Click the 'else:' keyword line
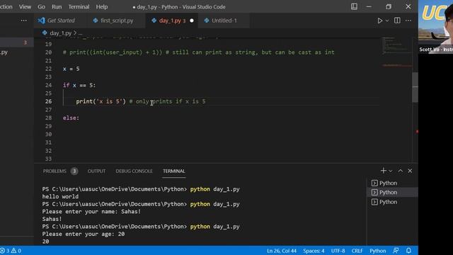Image resolution: width=453 pixels, height=255 pixels. coord(71,118)
